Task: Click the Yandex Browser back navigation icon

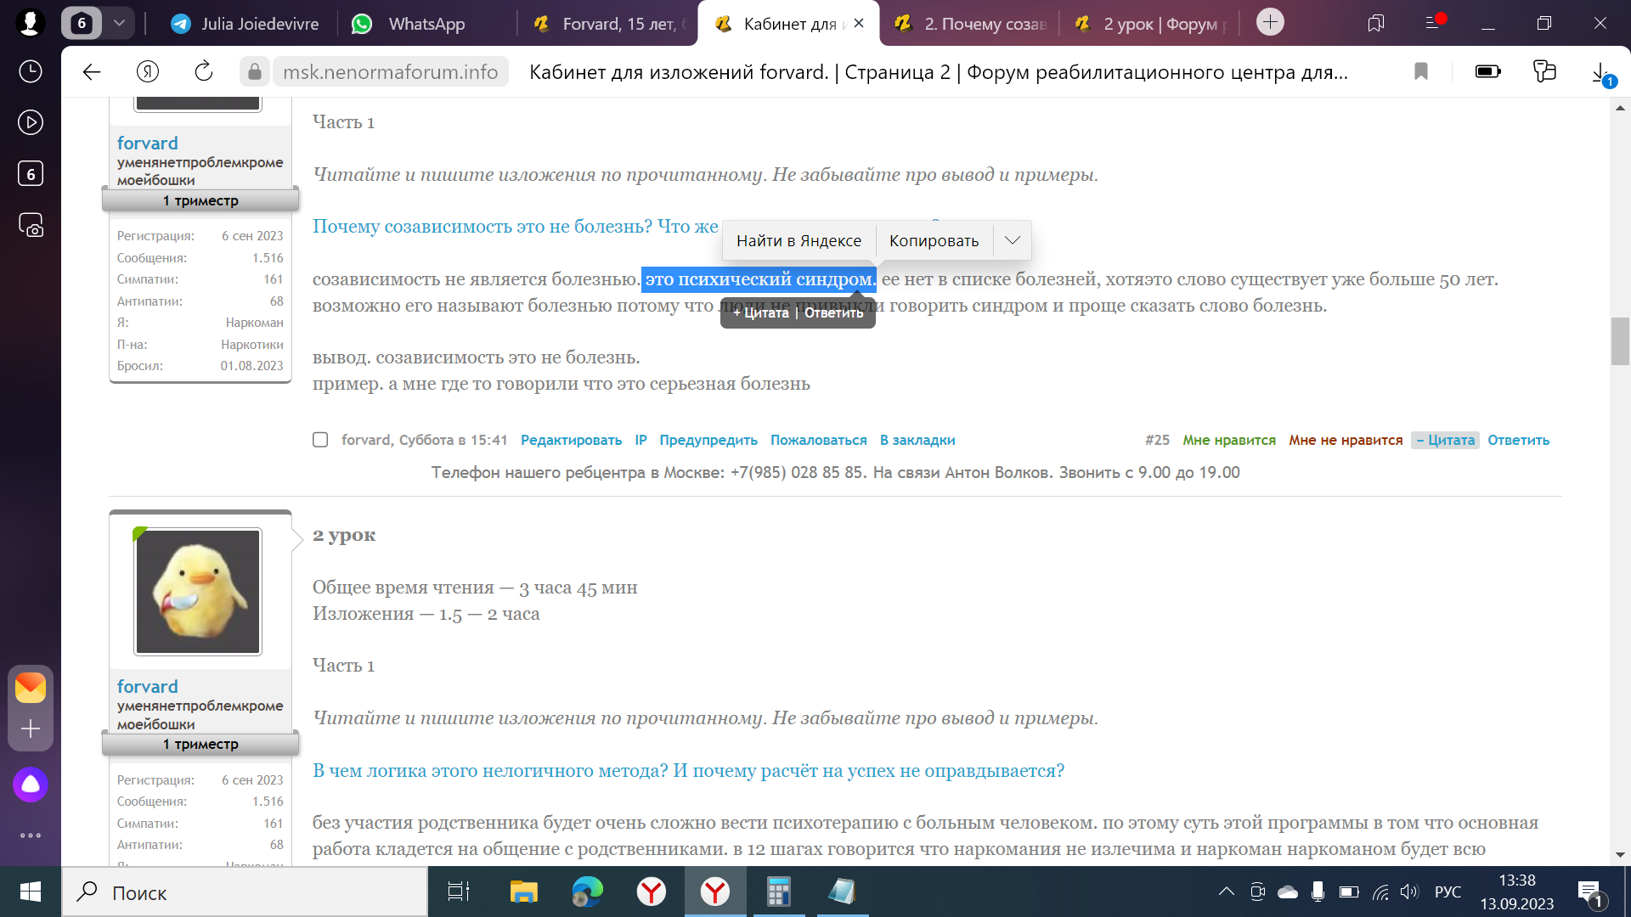Action: click(93, 71)
